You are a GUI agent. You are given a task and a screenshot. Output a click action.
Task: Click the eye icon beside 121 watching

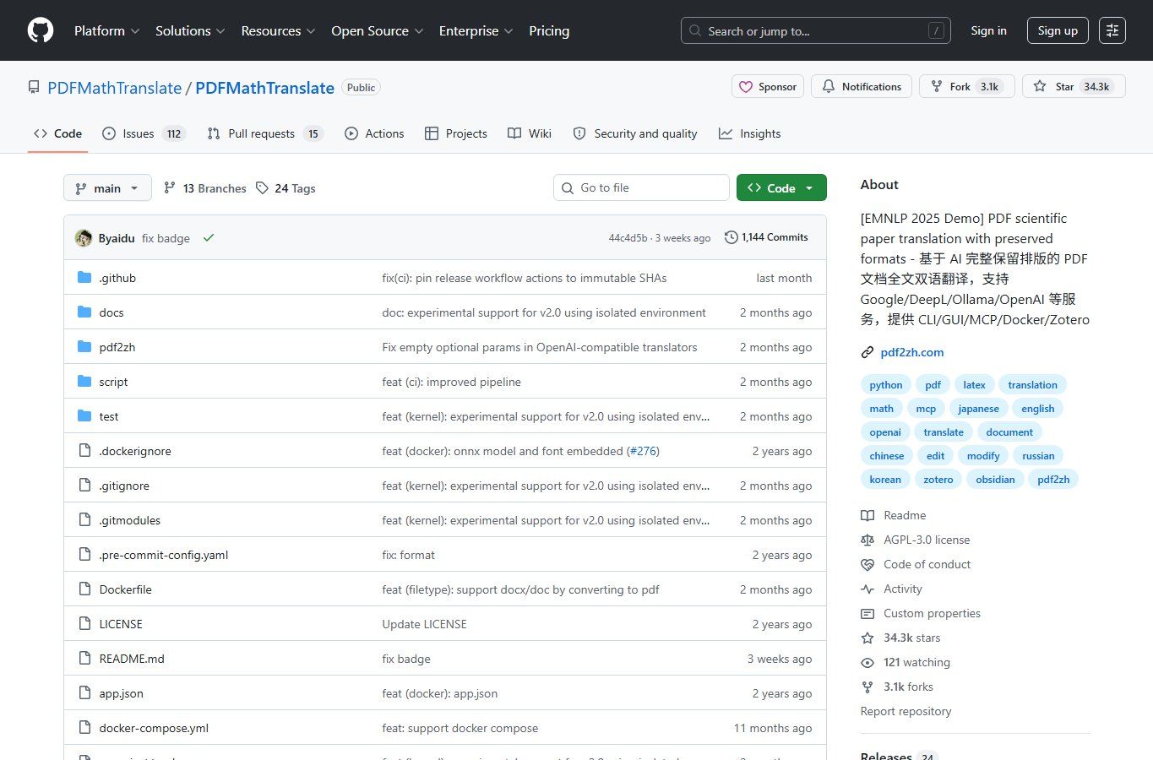point(867,662)
